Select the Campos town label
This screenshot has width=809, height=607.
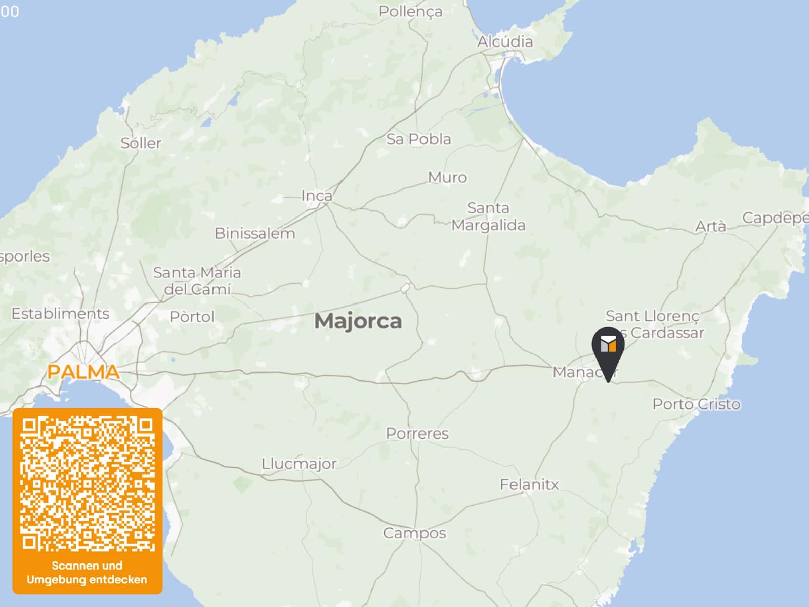click(x=414, y=533)
